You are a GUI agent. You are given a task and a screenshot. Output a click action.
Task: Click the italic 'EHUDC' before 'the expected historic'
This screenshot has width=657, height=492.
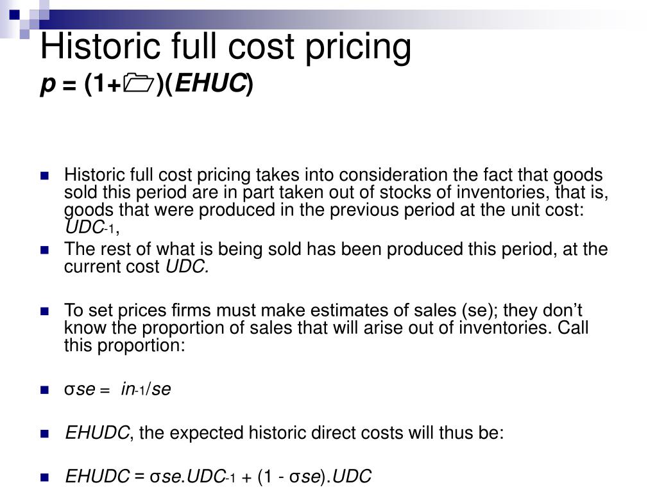click(98, 432)
